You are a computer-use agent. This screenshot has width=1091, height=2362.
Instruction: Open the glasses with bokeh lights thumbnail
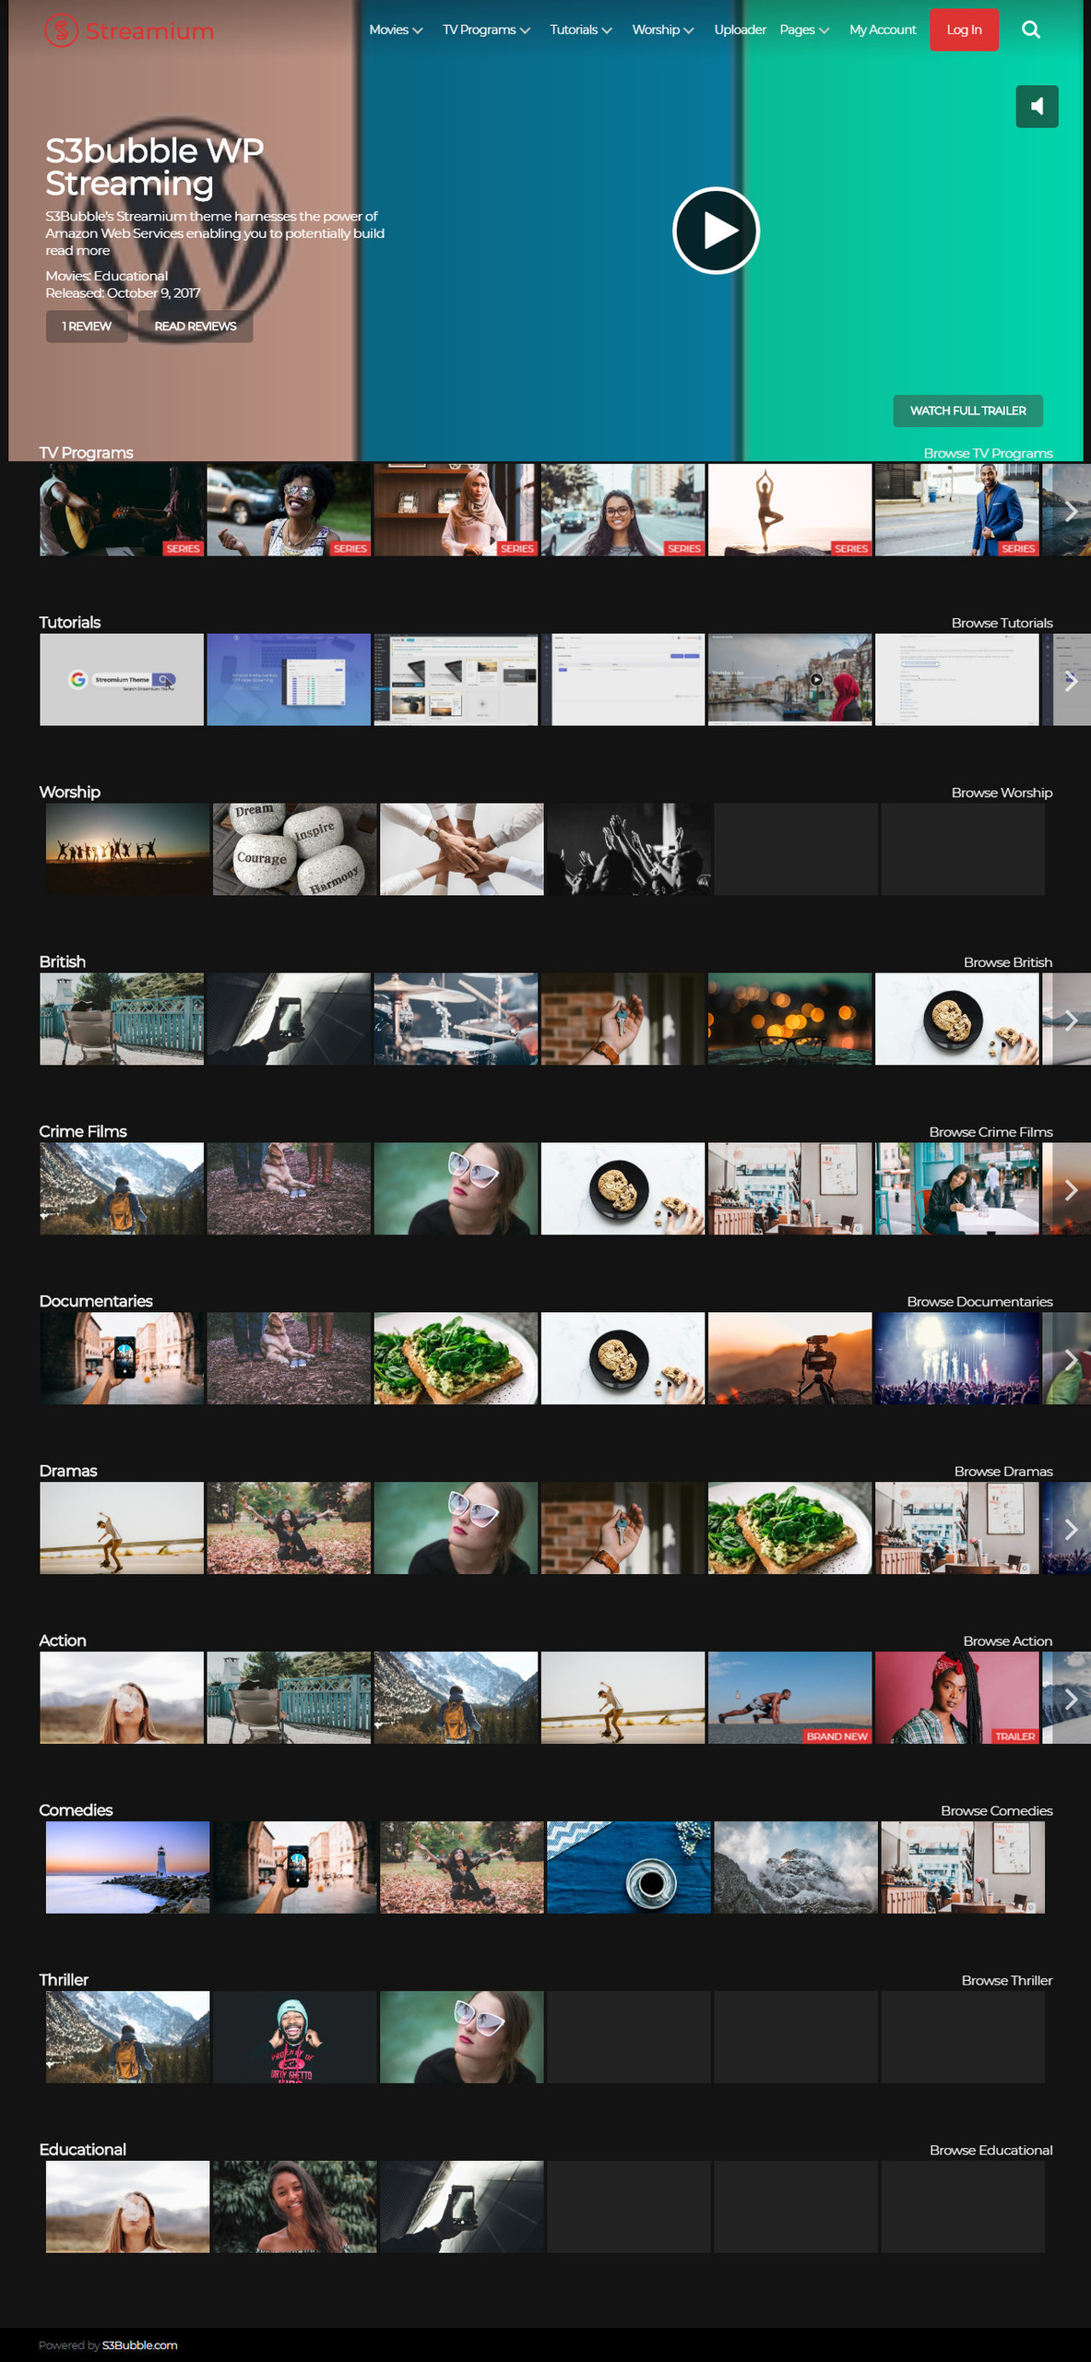(789, 1020)
